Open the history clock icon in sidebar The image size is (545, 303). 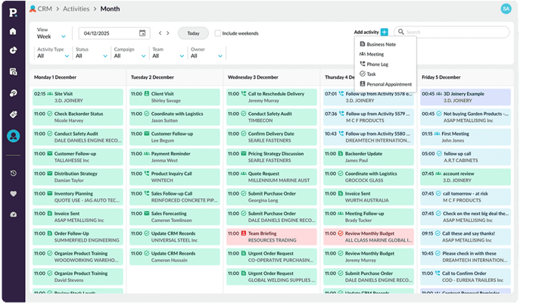pyautogui.click(x=13, y=173)
